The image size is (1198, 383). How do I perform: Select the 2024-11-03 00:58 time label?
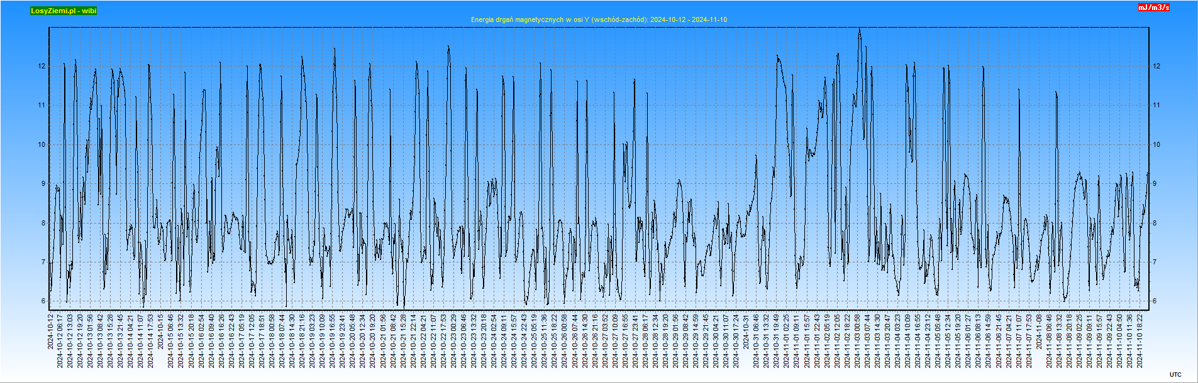click(857, 341)
